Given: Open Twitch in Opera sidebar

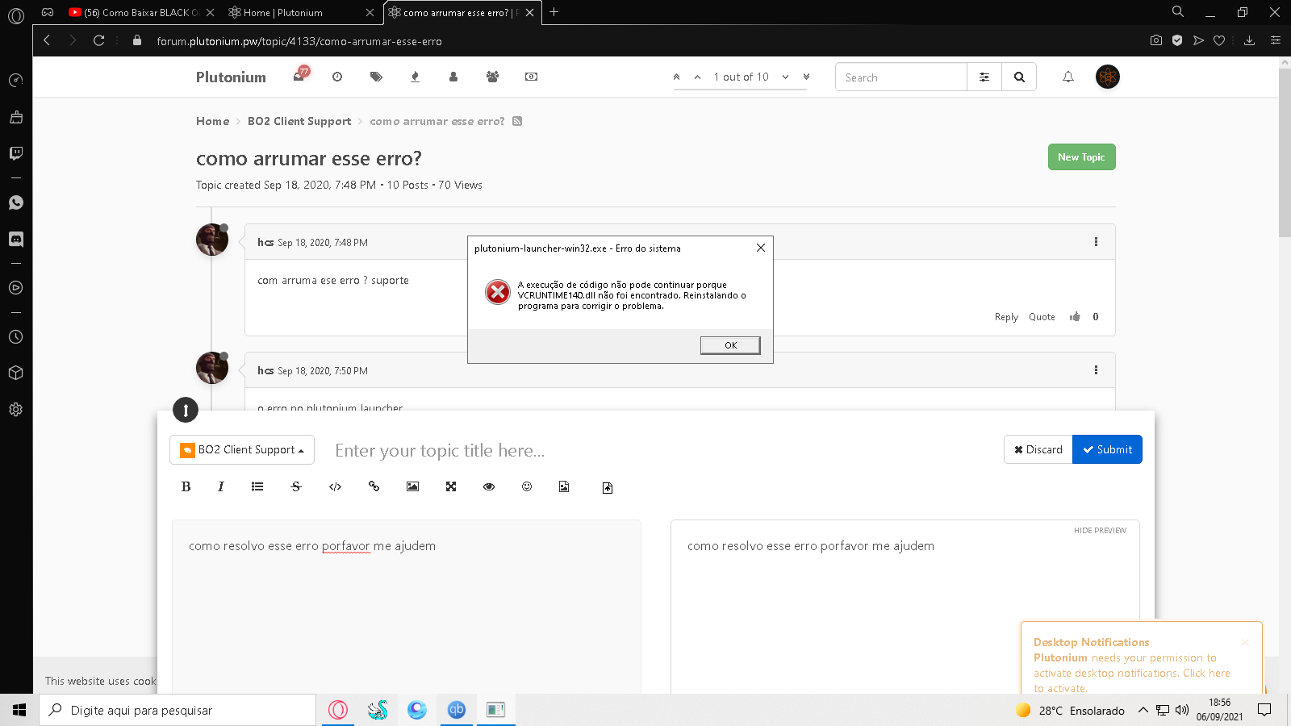Looking at the screenshot, I should tap(16, 153).
